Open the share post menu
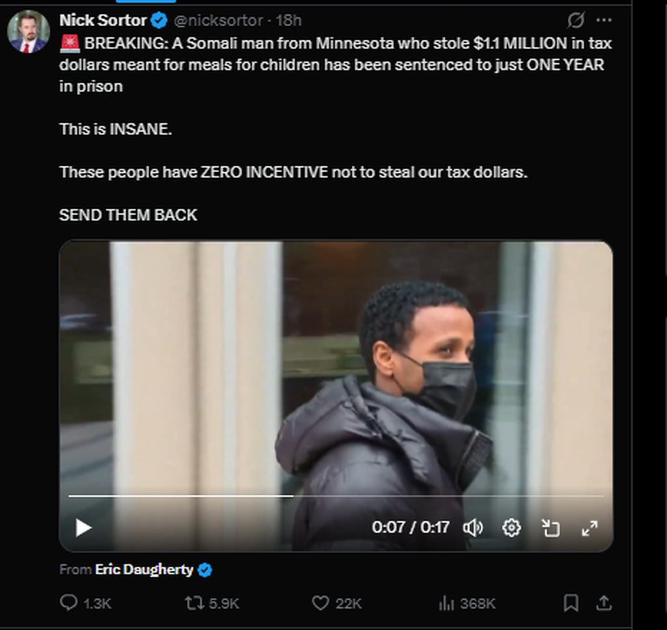Image resolution: width=667 pixels, height=630 pixels. [604, 603]
